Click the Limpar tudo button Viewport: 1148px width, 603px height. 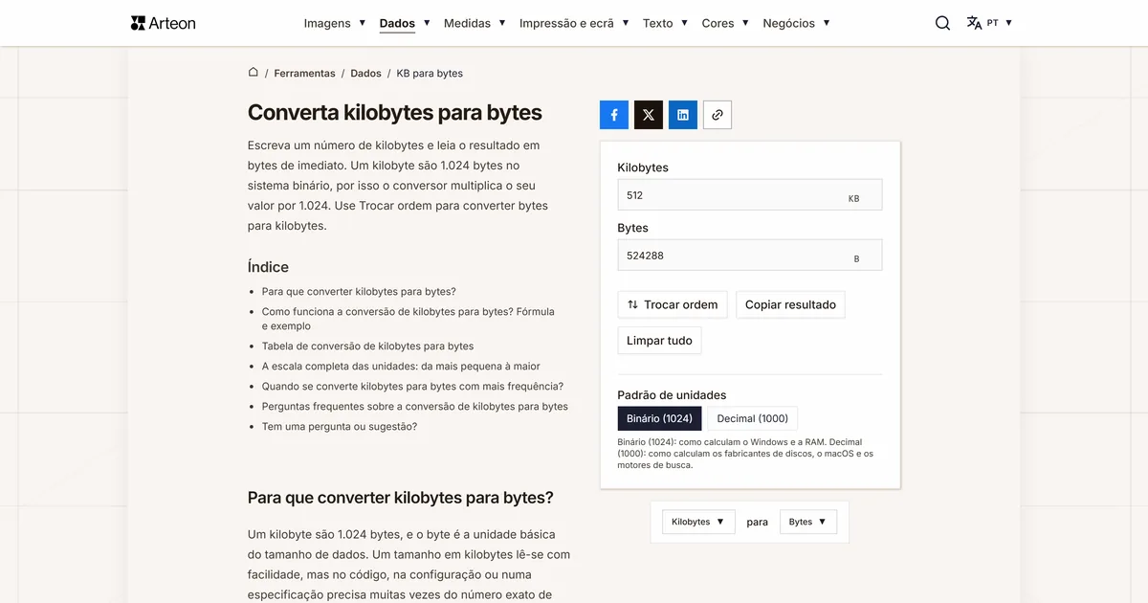coord(659,340)
